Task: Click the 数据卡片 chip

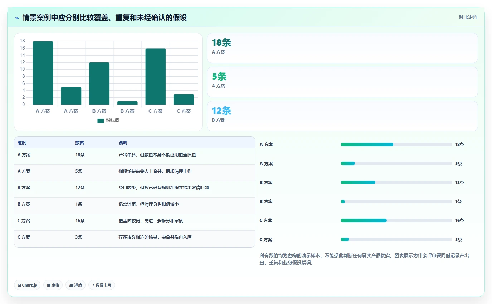Action: (102, 285)
